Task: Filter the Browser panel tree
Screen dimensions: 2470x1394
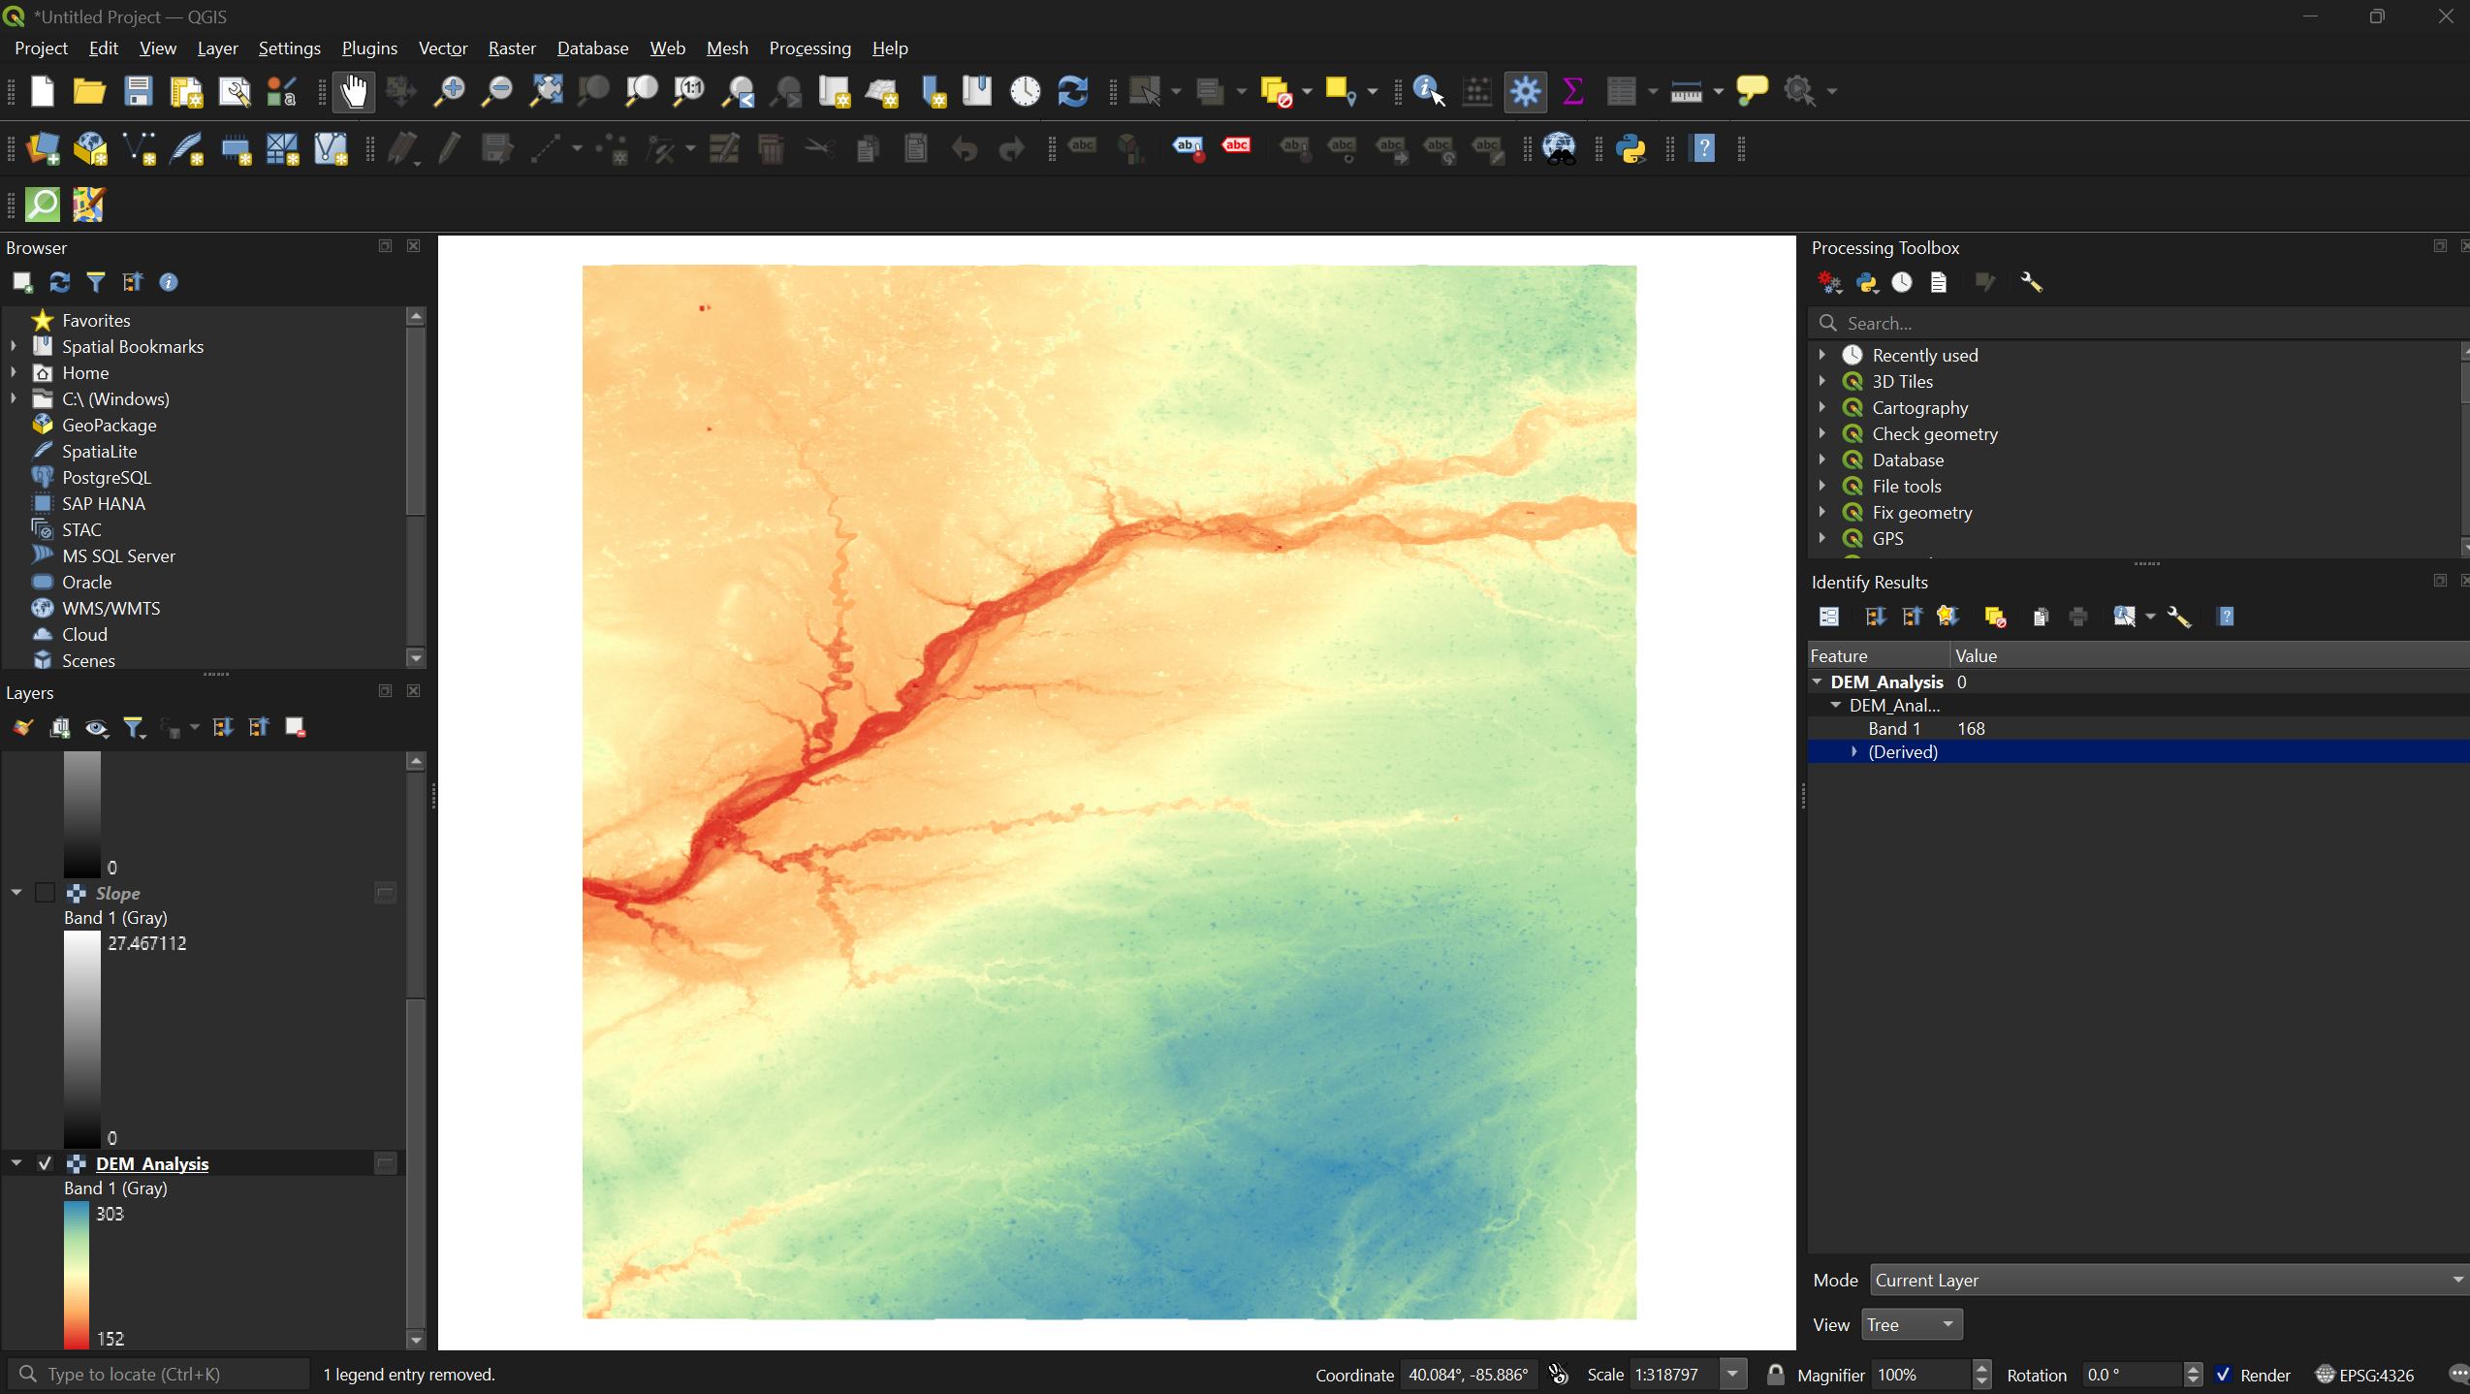Action: click(x=96, y=282)
